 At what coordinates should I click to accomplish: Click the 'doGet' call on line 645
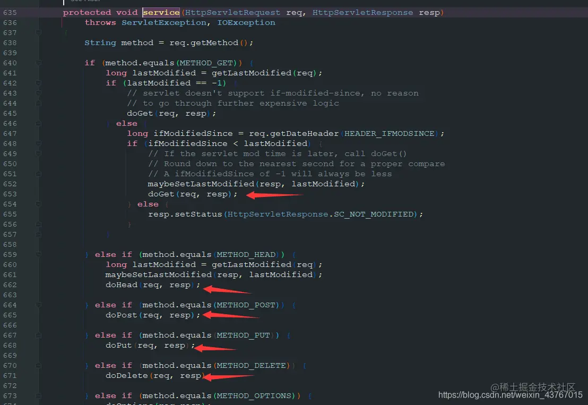point(140,113)
